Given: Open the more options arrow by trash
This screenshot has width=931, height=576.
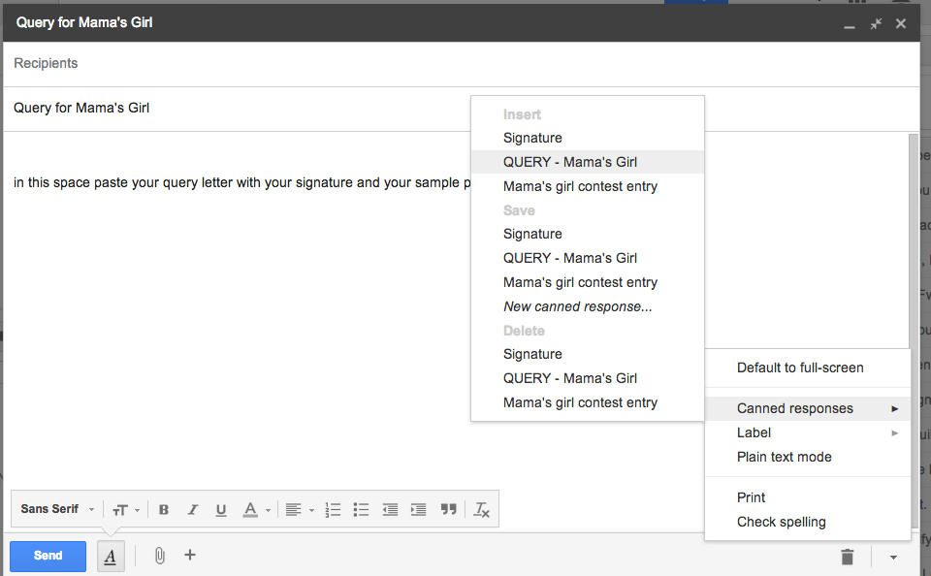Looking at the screenshot, I should click(893, 557).
